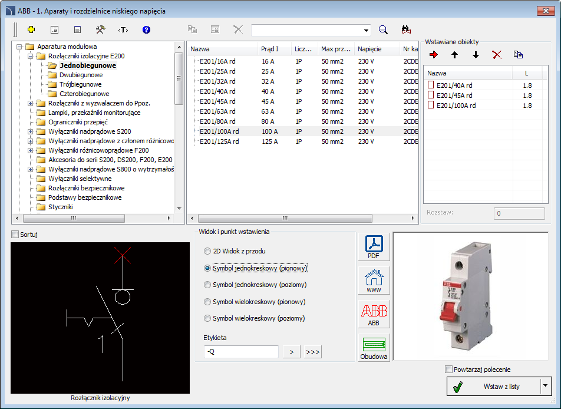Click the Max prz... column header
561x409 pixels.
(336, 49)
